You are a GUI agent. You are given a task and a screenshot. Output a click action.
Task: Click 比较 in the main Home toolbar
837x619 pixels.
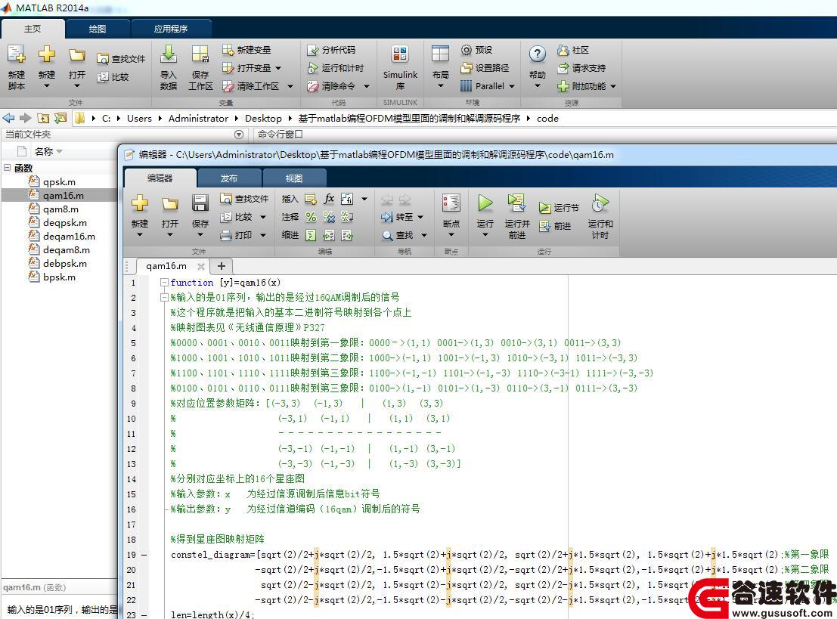113,77
